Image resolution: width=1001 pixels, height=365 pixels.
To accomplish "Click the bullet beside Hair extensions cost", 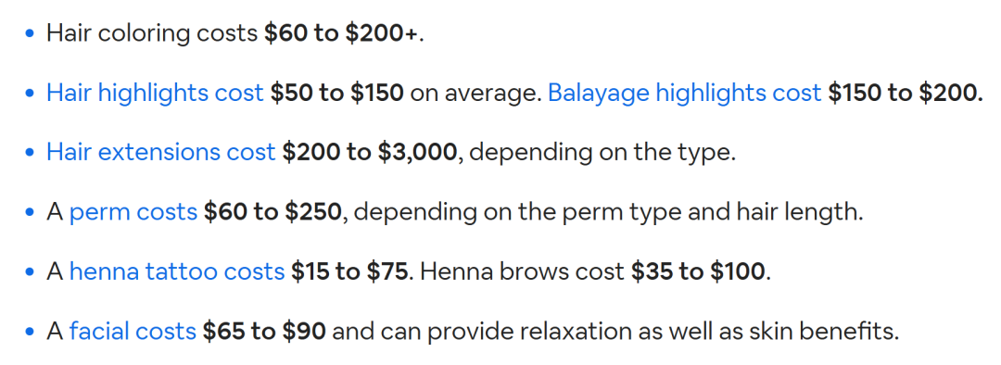I will [30, 153].
